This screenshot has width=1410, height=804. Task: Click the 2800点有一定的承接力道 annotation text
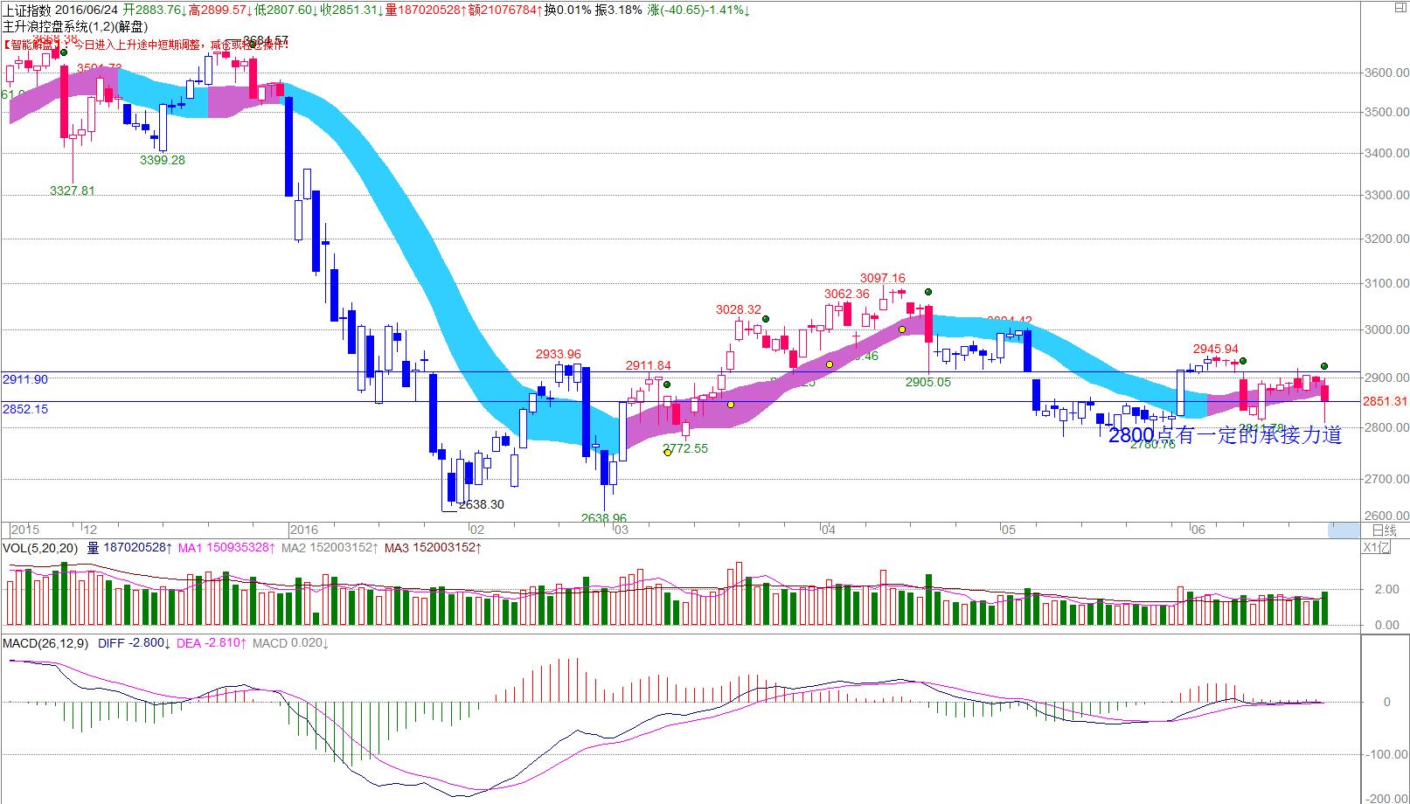click(1225, 435)
